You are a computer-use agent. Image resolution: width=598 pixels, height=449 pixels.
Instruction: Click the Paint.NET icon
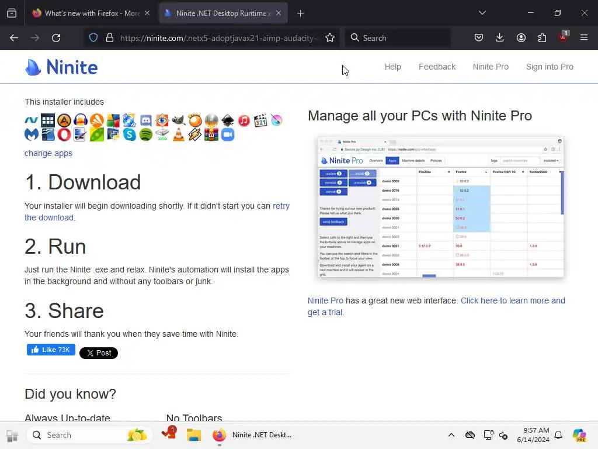[x=81, y=134]
